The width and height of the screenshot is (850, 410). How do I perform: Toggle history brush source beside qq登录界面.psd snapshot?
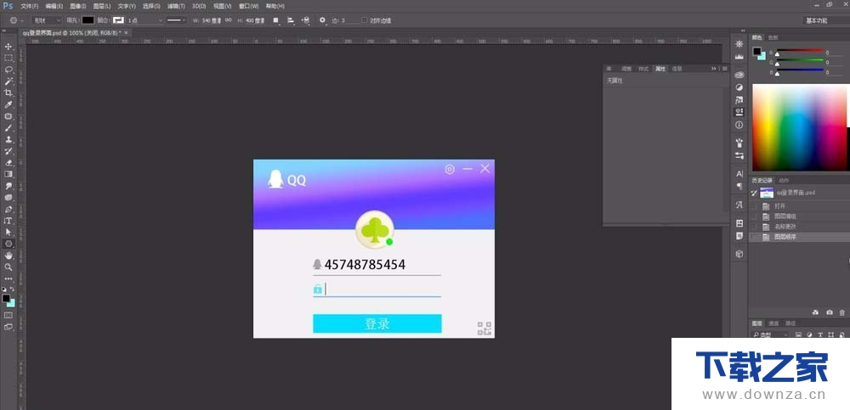coord(754,193)
